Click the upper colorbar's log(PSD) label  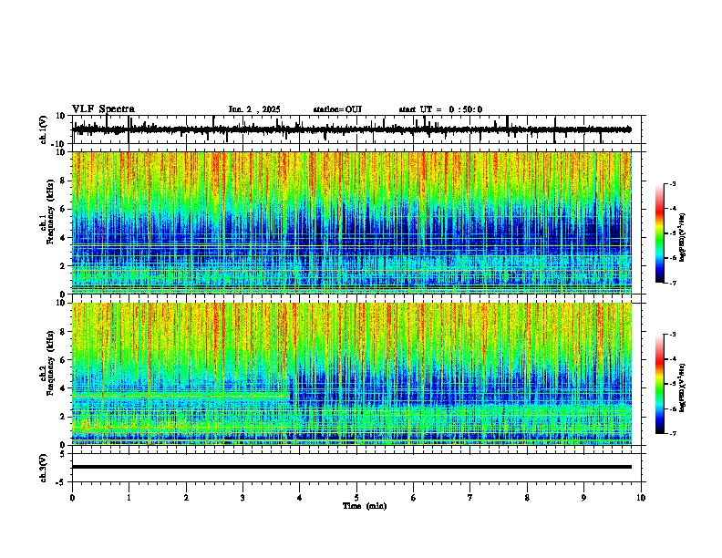682,238
